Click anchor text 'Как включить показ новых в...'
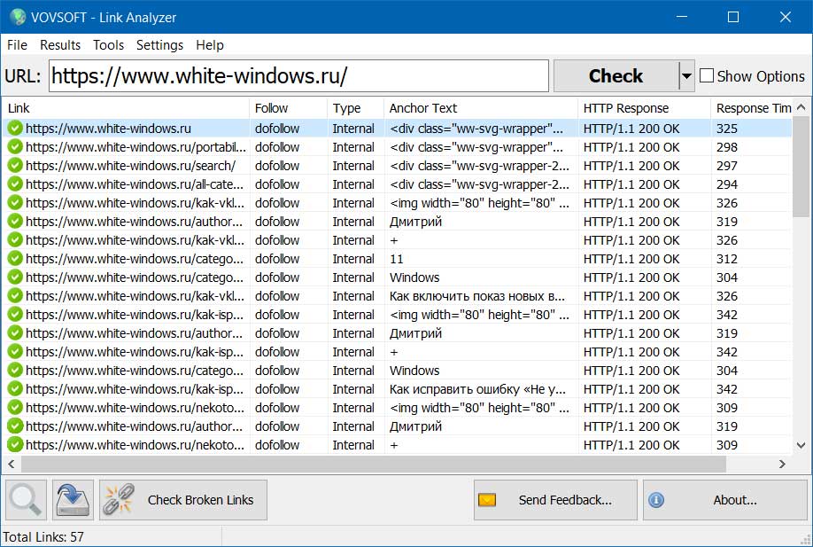The height and width of the screenshot is (547, 813). 477,296
